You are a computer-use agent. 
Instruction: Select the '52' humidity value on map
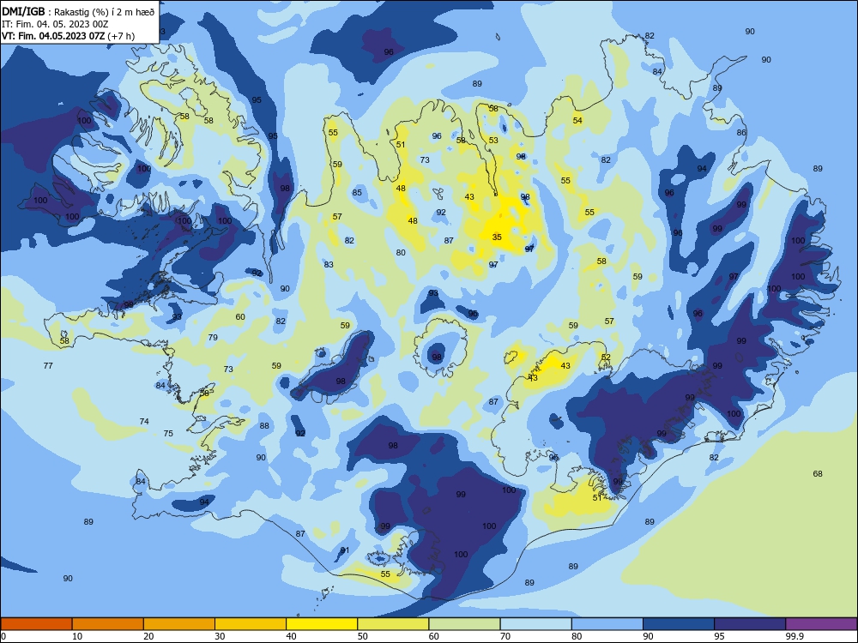[606, 357]
